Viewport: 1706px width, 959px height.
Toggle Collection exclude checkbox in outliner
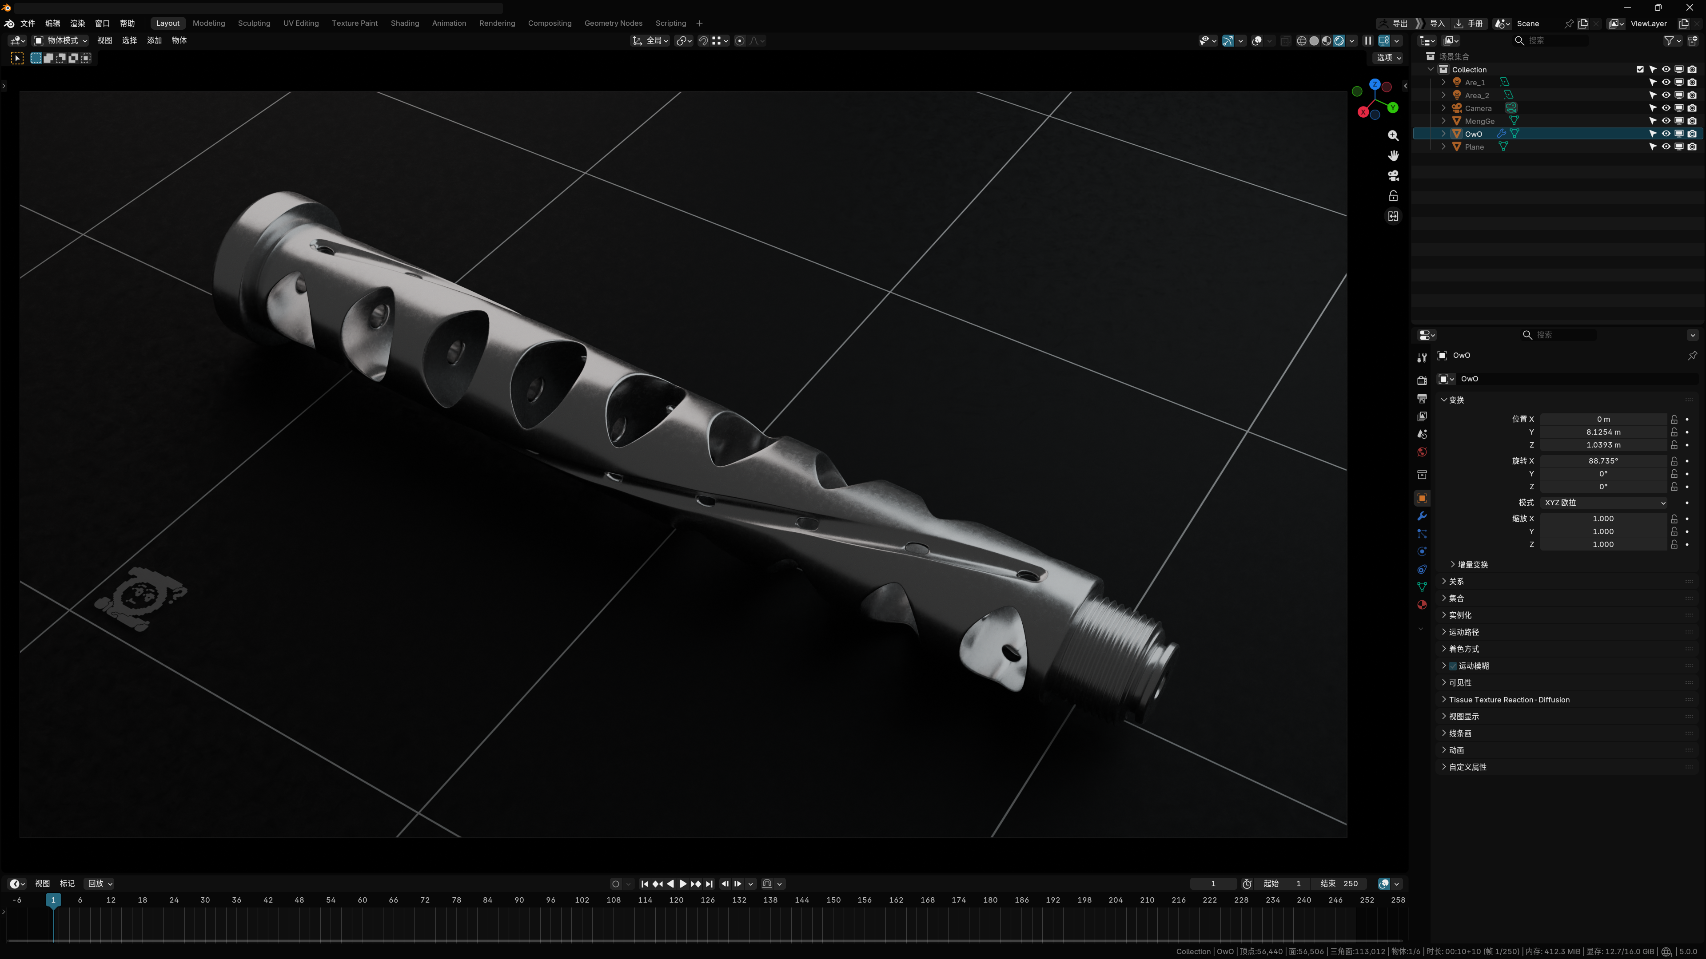click(1640, 70)
